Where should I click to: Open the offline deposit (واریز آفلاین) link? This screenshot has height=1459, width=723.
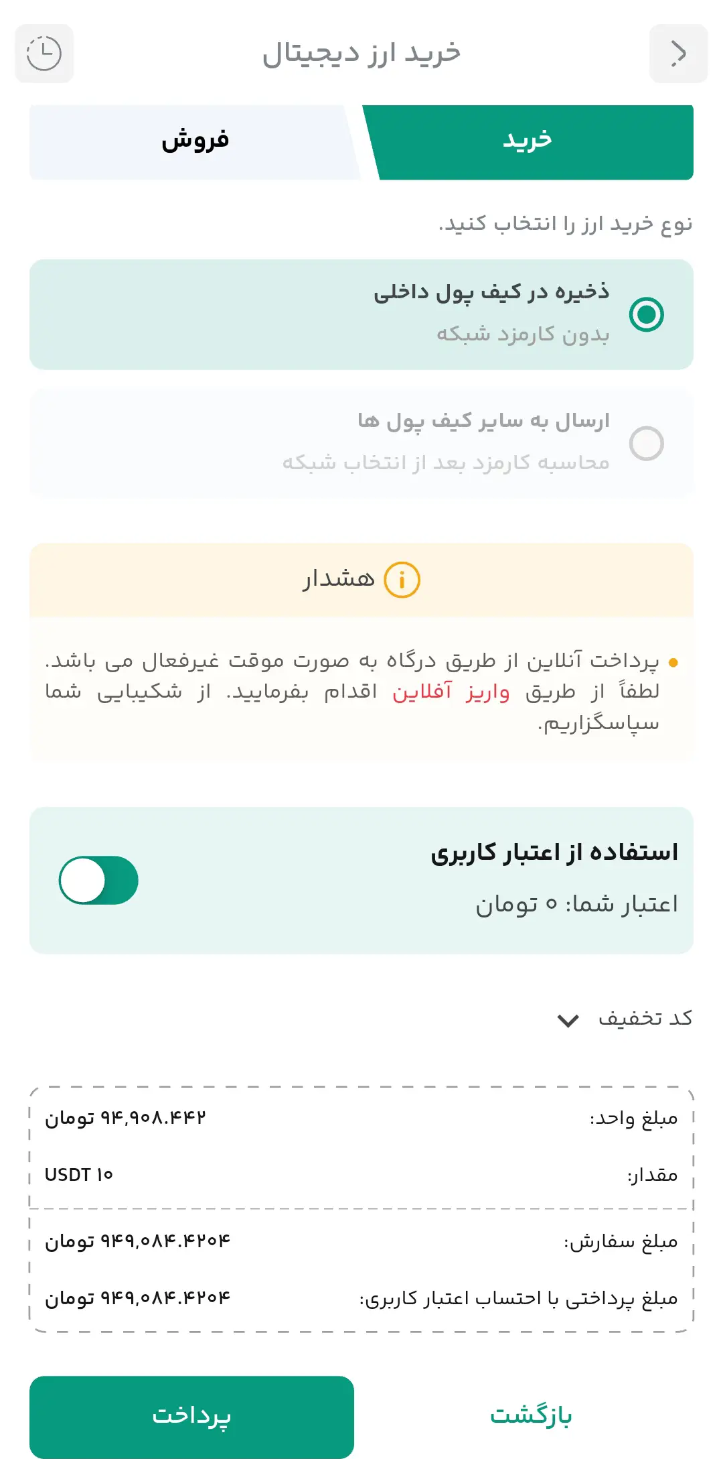tap(451, 692)
